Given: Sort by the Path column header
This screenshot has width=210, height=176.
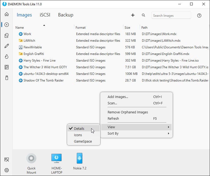Looking at the screenshot, I should 144,28.
